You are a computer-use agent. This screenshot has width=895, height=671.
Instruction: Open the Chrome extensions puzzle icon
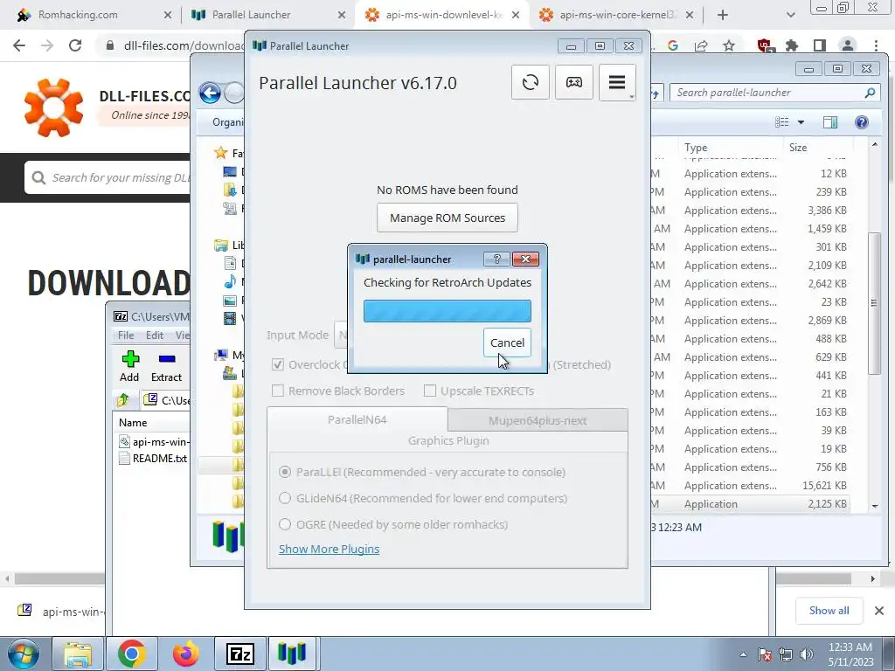point(792,45)
